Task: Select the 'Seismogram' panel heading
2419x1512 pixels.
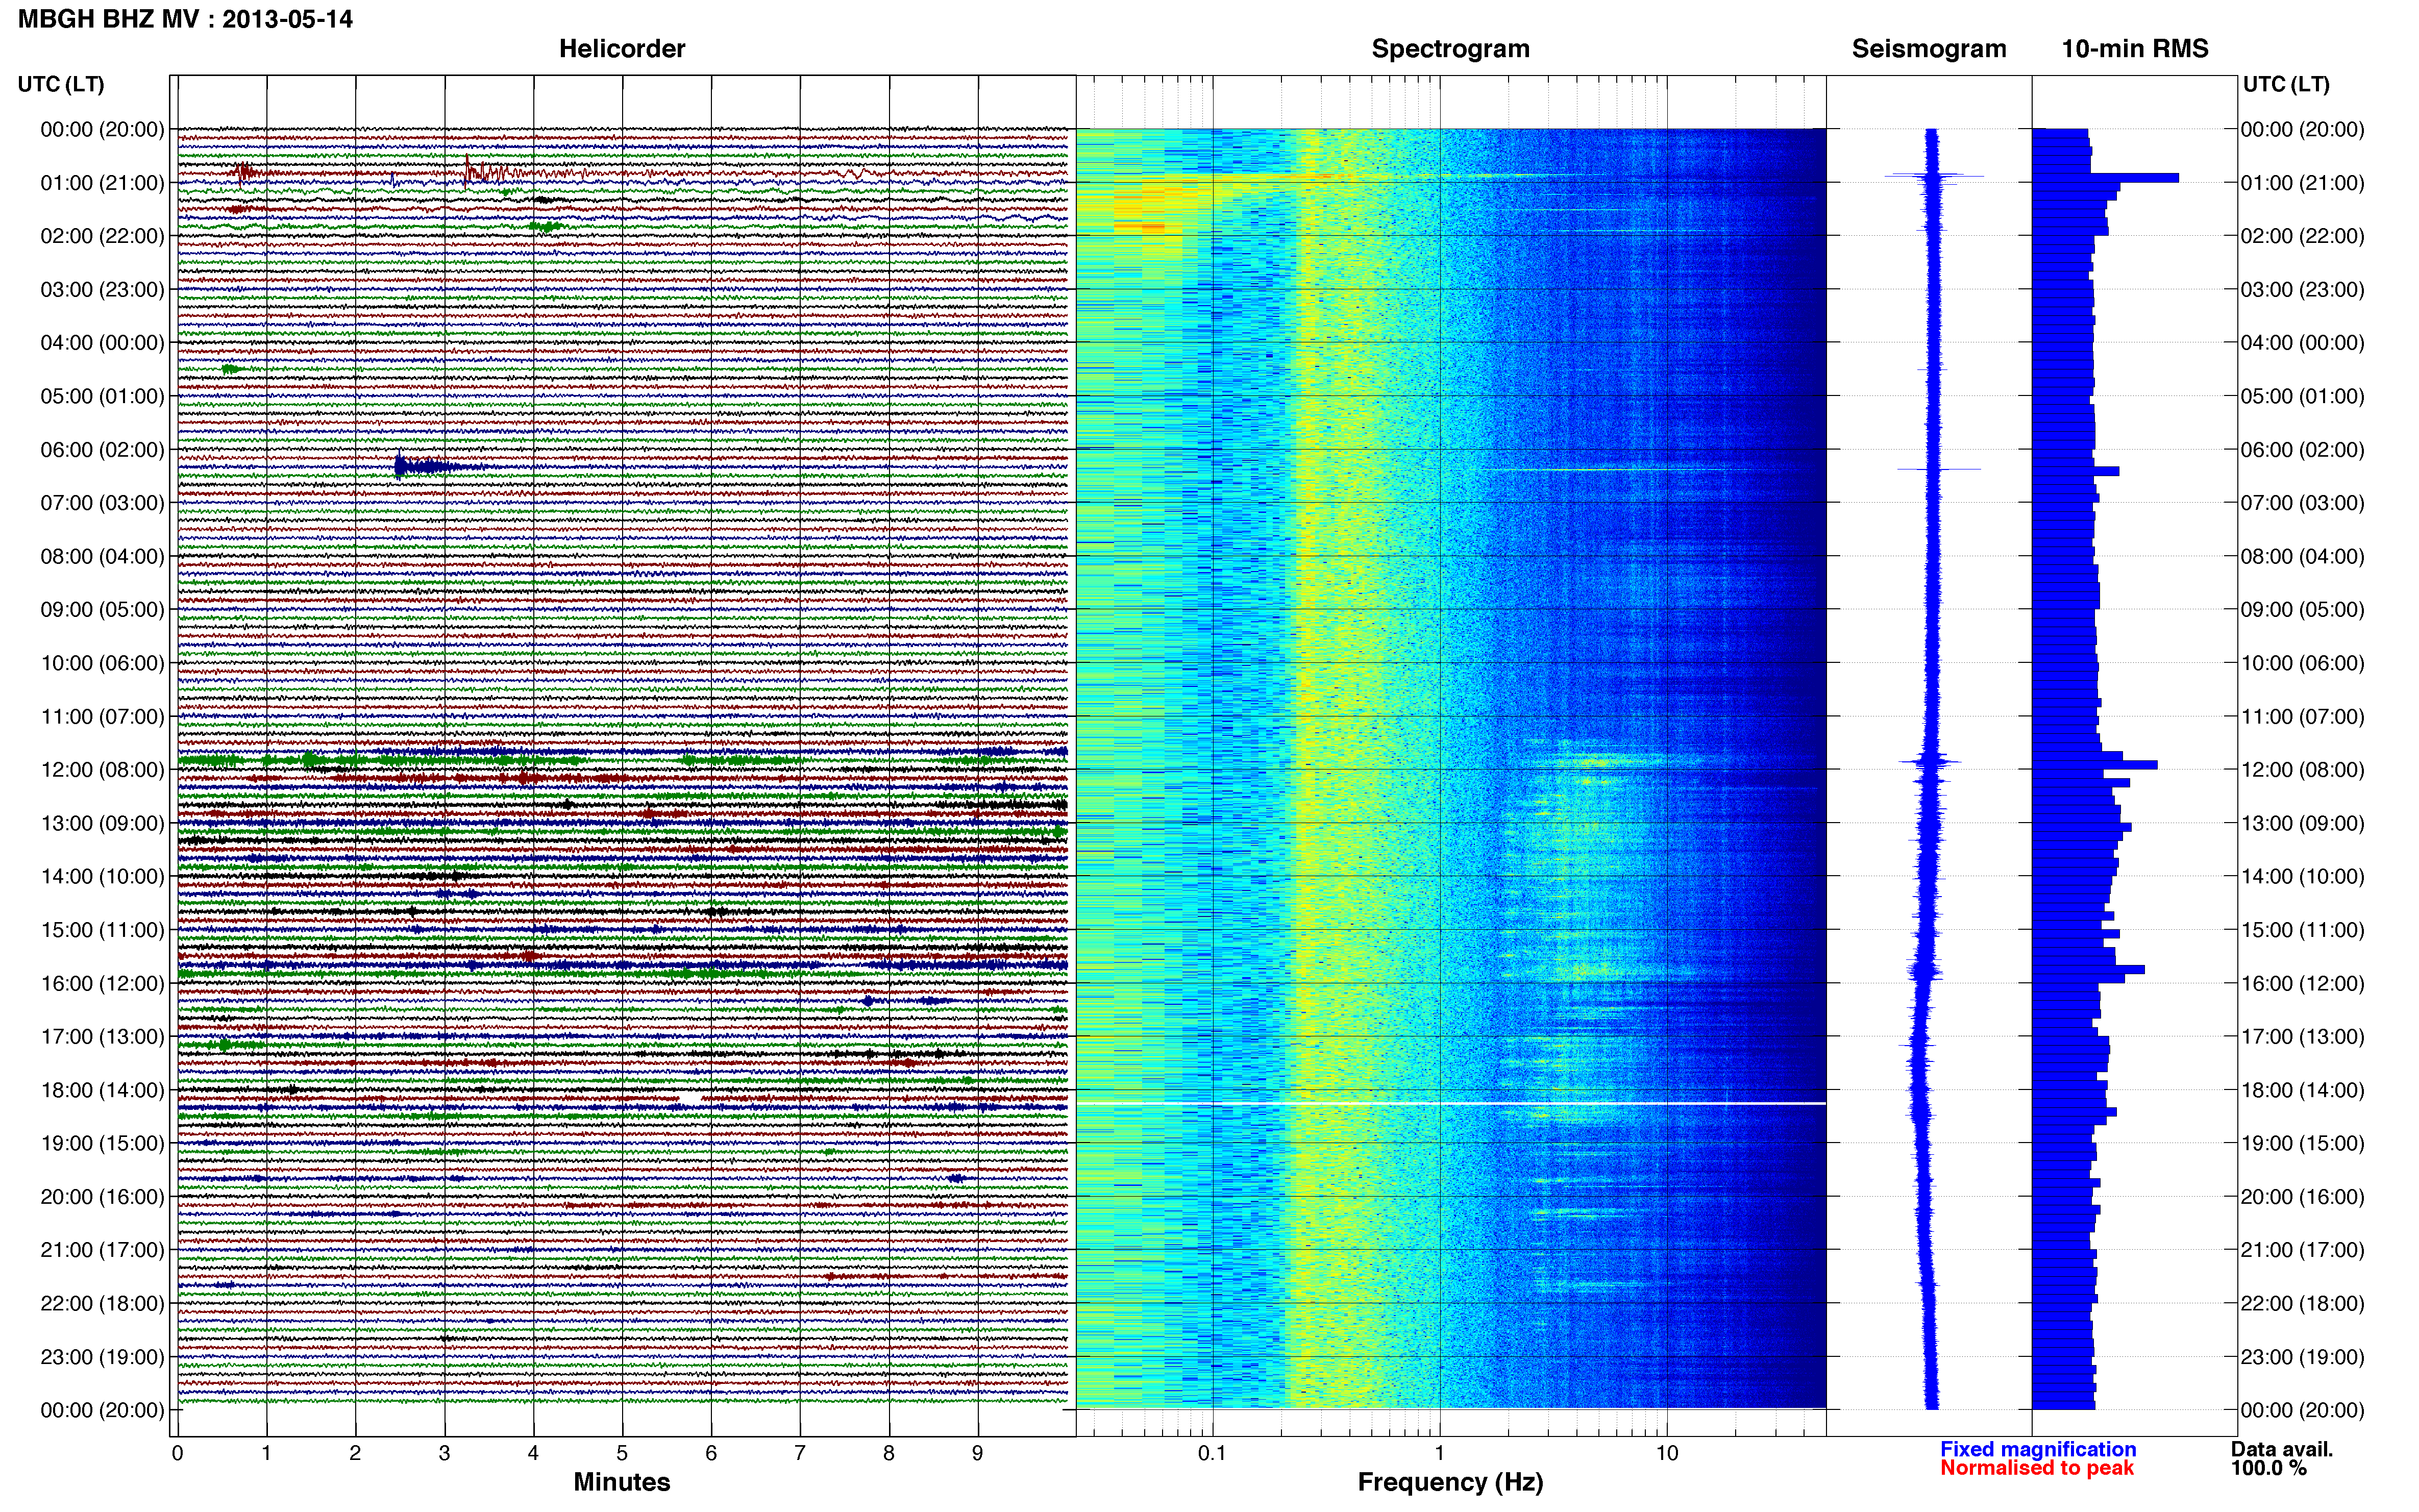Action: coord(1929,49)
